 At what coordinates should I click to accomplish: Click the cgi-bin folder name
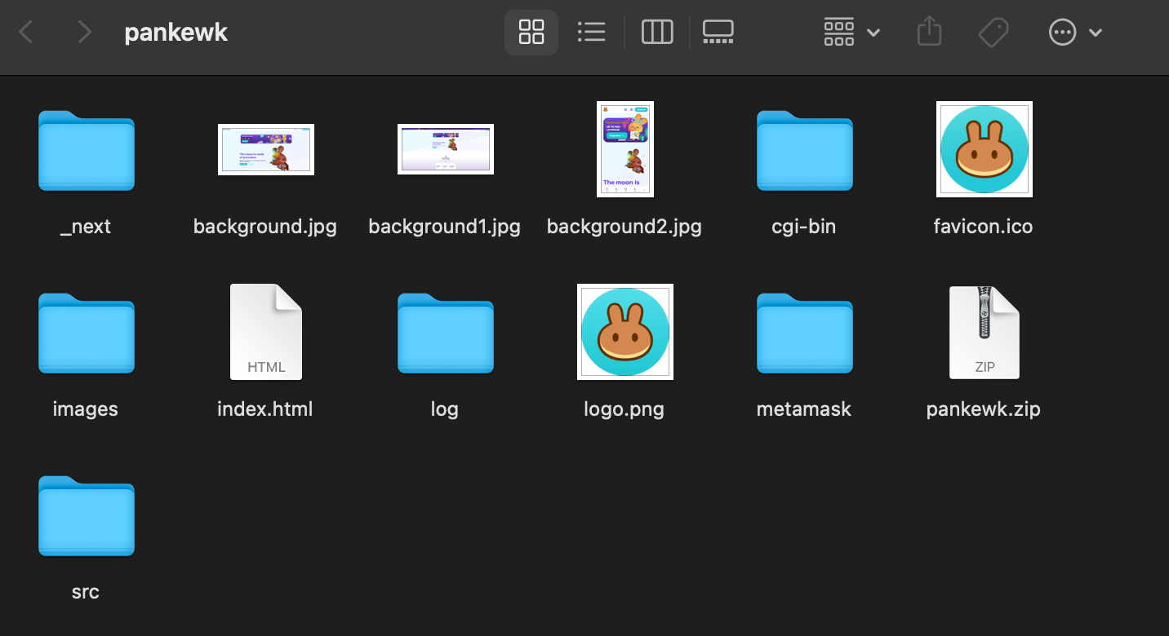804,227
